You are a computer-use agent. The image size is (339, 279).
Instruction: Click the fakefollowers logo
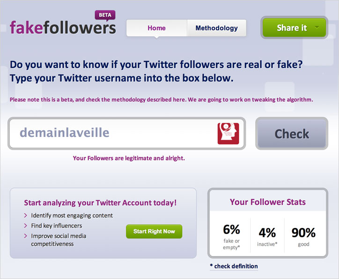(63, 28)
